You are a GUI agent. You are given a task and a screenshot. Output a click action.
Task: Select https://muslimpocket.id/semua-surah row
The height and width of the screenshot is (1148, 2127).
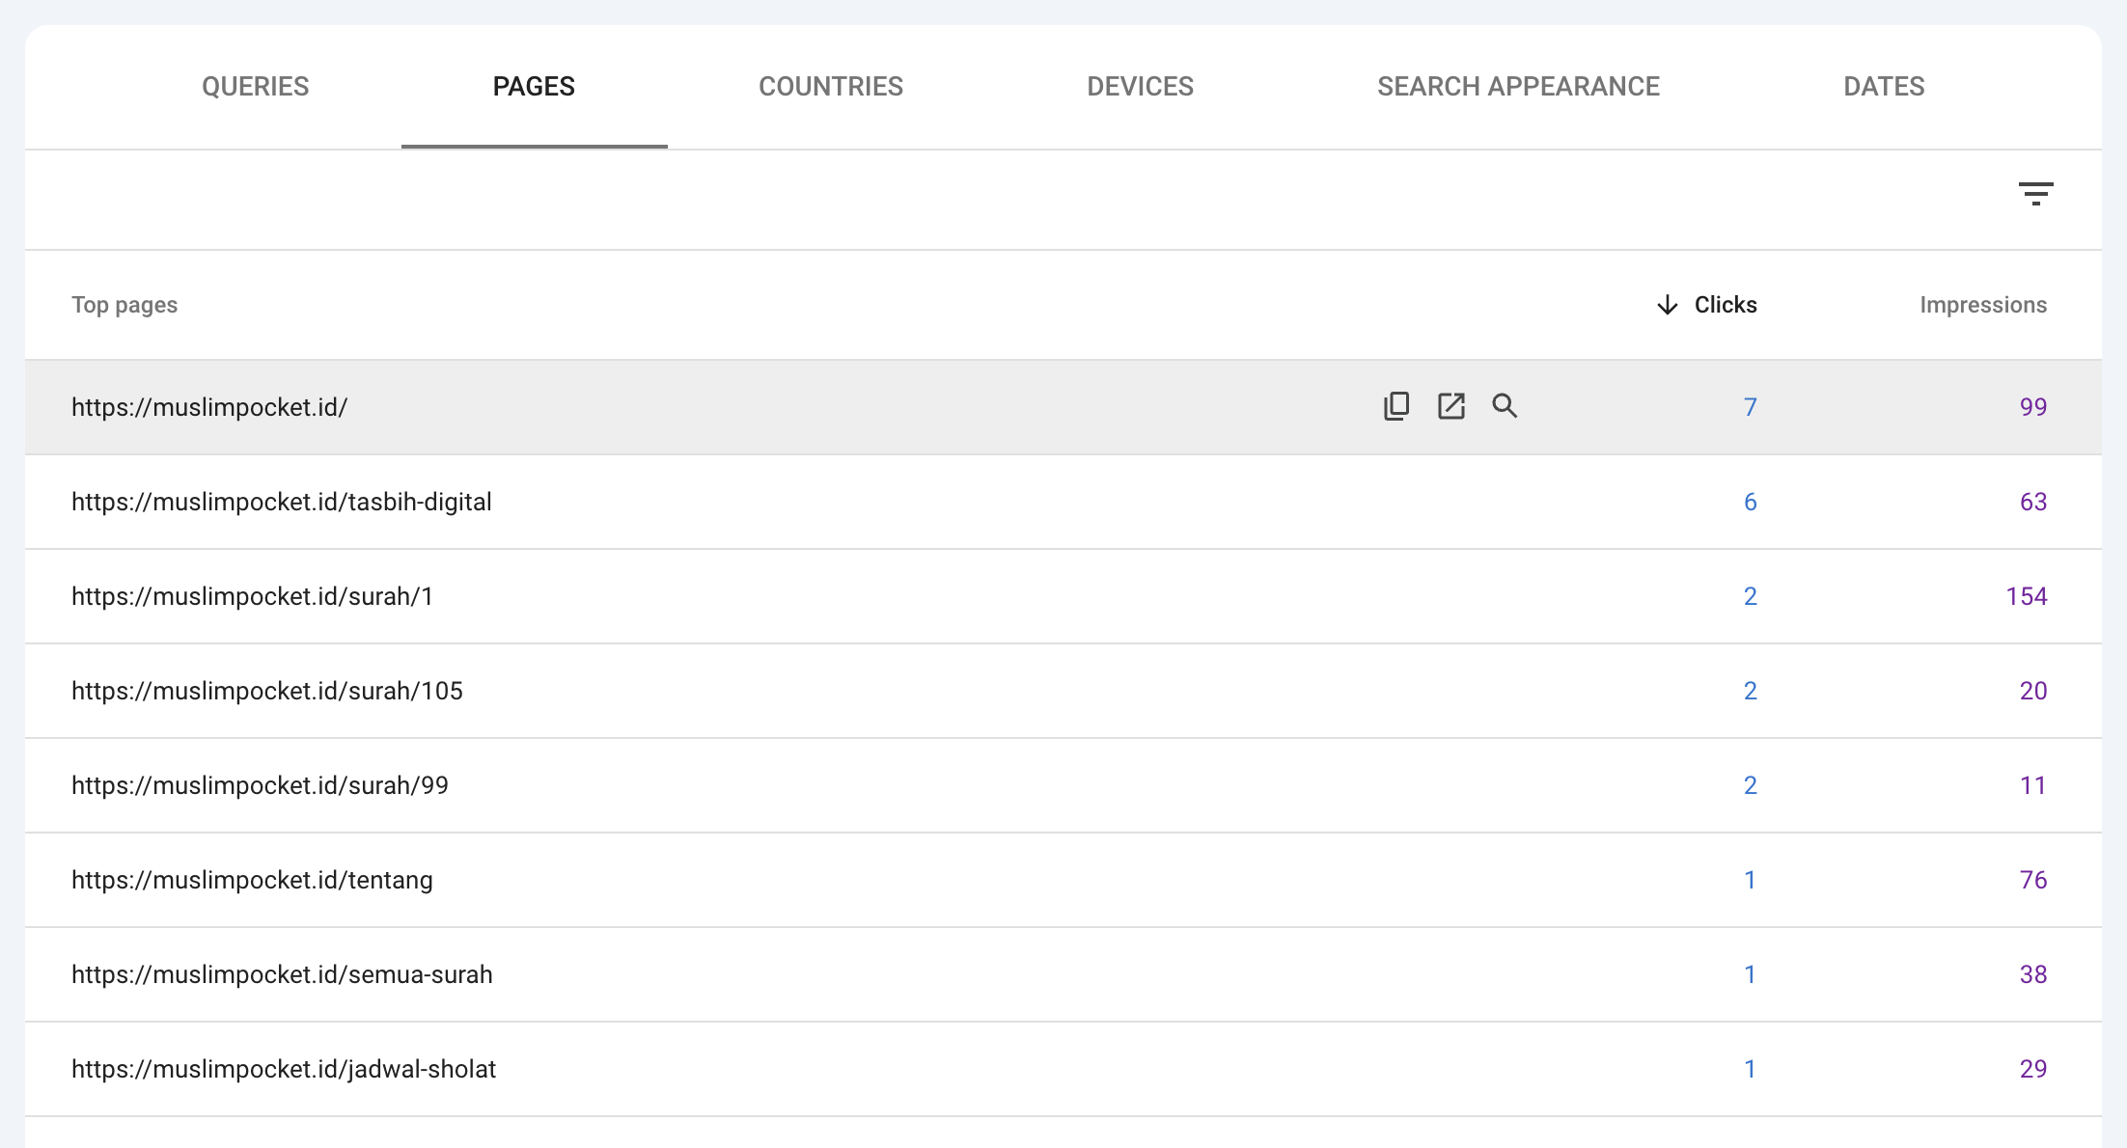(x=282, y=974)
